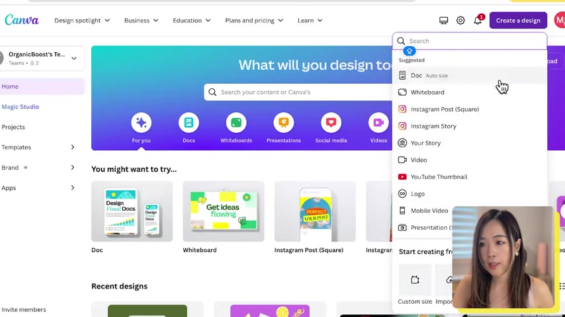Choose Whiteboard from Suggested list
The width and height of the screenshot is (565, 317).
coord(470,92)
